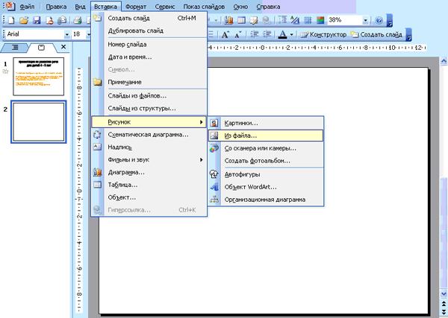Expand standard toolbar options arrow

[x=389, y=21]
